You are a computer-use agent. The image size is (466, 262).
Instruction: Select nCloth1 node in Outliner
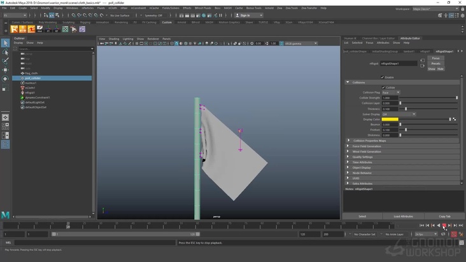pos(30,88)
